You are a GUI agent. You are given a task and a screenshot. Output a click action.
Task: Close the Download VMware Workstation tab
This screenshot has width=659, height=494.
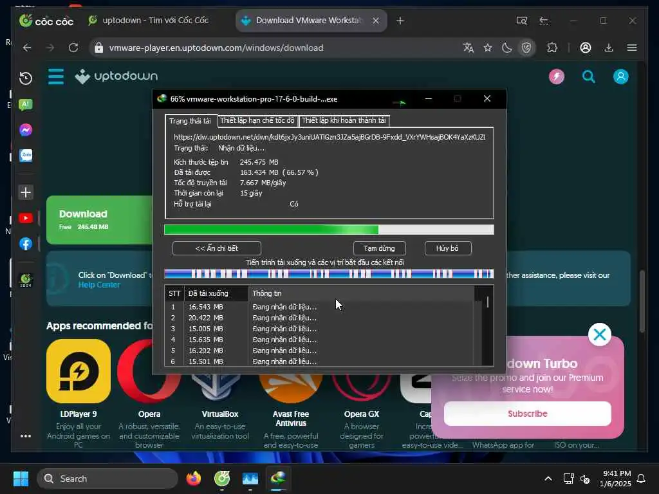[x=376, y=21]
